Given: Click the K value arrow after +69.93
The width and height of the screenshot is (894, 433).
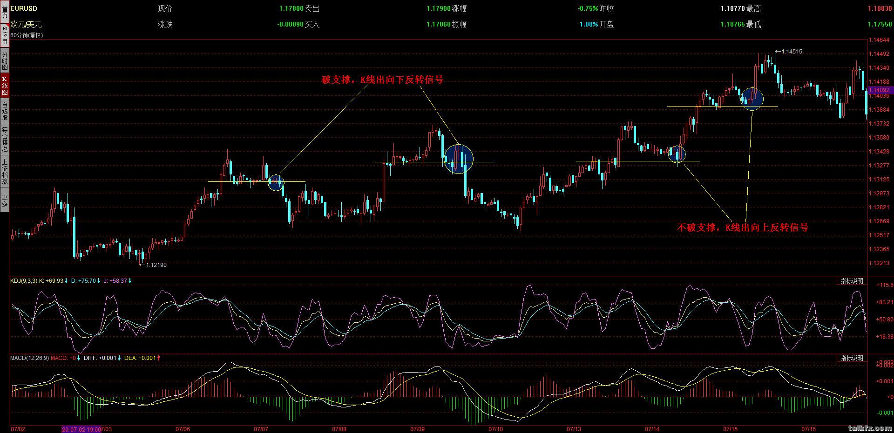Looking at the screenshot, I should point(66,281).
